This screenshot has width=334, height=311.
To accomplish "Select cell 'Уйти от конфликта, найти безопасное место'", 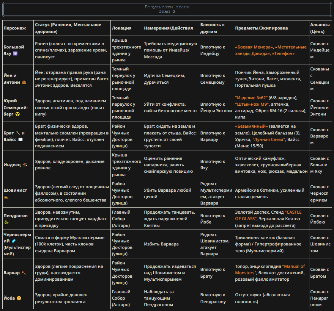I will coord(171,108).
